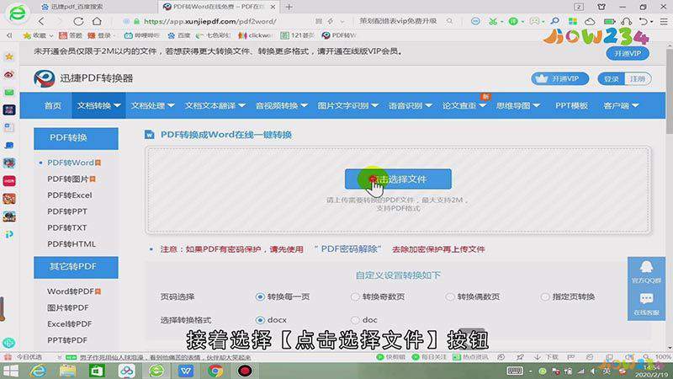Choose doc output format radio
Screen dimensions: 673x379
click(355, 320)
